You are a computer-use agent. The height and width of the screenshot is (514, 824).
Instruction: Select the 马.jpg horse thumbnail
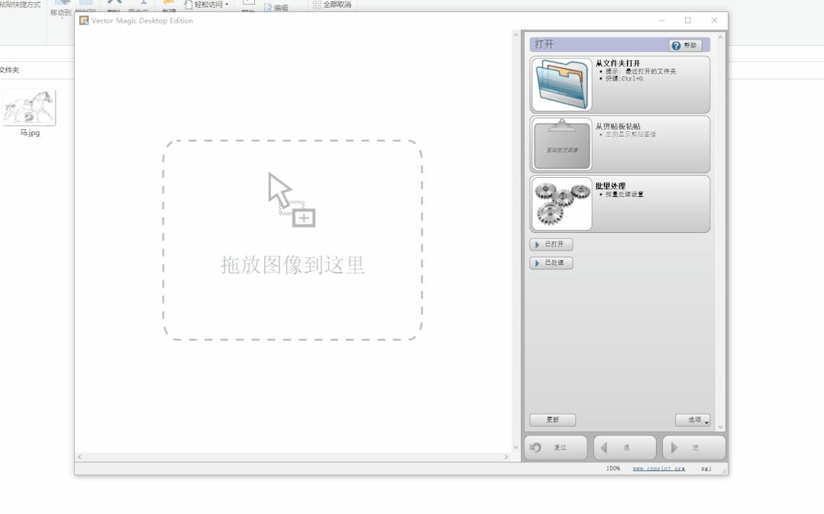[31, 107]
